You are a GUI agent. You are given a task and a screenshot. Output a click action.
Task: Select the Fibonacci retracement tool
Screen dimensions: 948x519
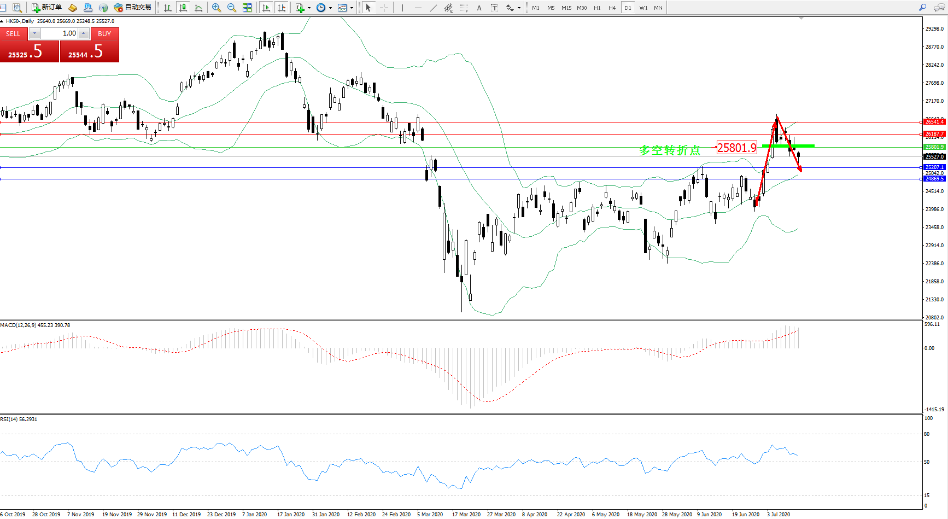(464, 8)
